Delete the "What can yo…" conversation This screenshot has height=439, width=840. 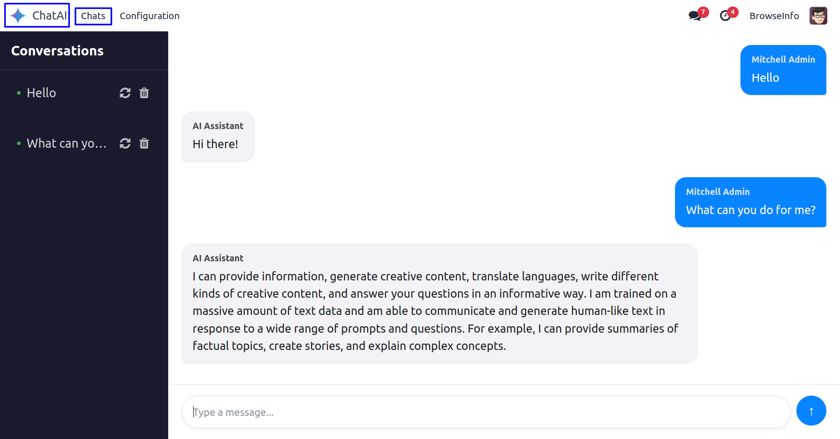tap(144, 144)
